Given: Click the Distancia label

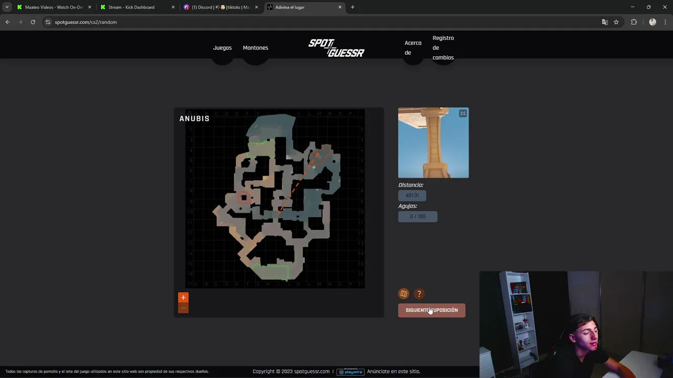Looking at the screenshot, I should coord(411,185).
